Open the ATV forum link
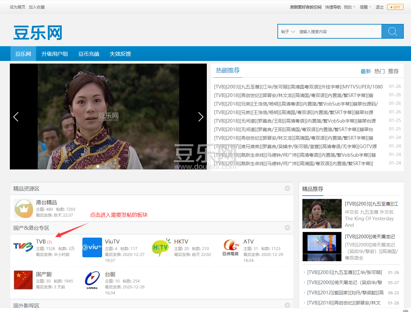Screen dimensions: 411x312 [249, 242]
